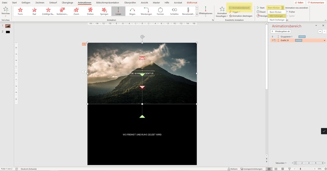The image size is (327, 171).
Task: Click the Teilen share button
Action: pyautogui.click(x=299, y=2)
